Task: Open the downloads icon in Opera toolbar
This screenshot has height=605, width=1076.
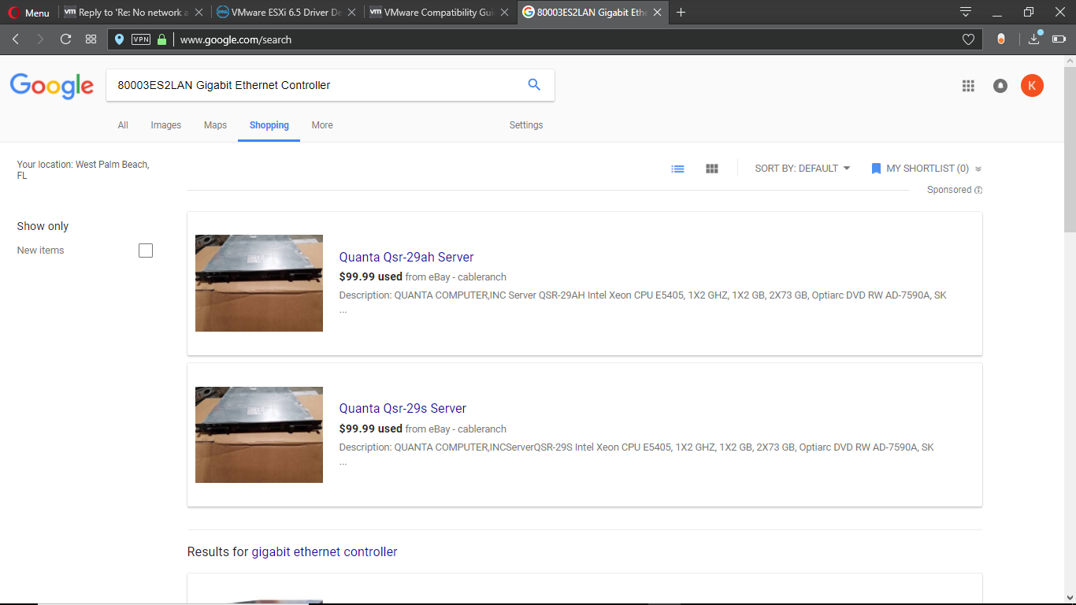Action: pos(1035,39)
